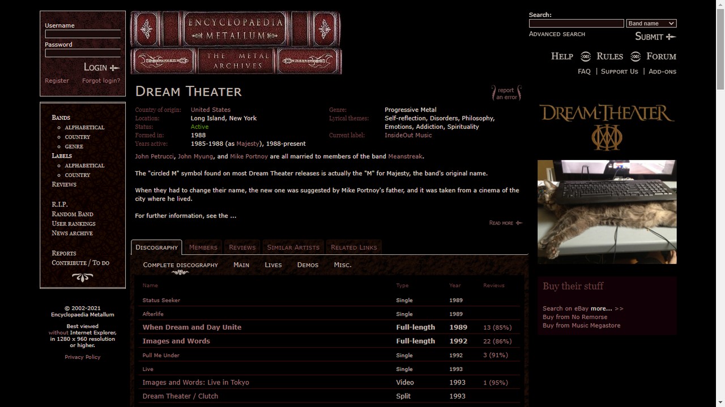Viewport: 725px width, 407px height.
Task: Open John Petrucci's artist page
Action: coord(154,156)
